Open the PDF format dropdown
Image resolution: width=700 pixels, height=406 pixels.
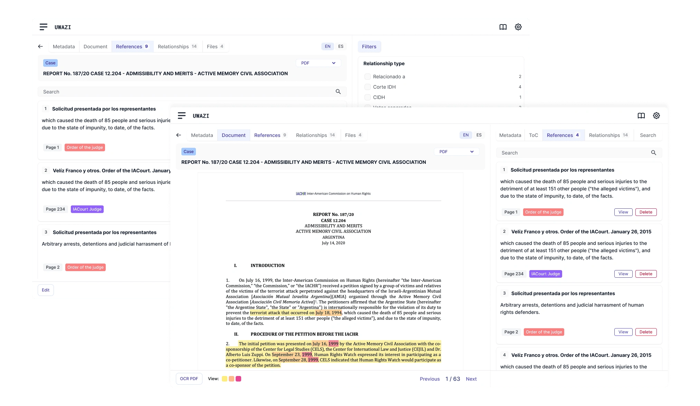point(318,63)
